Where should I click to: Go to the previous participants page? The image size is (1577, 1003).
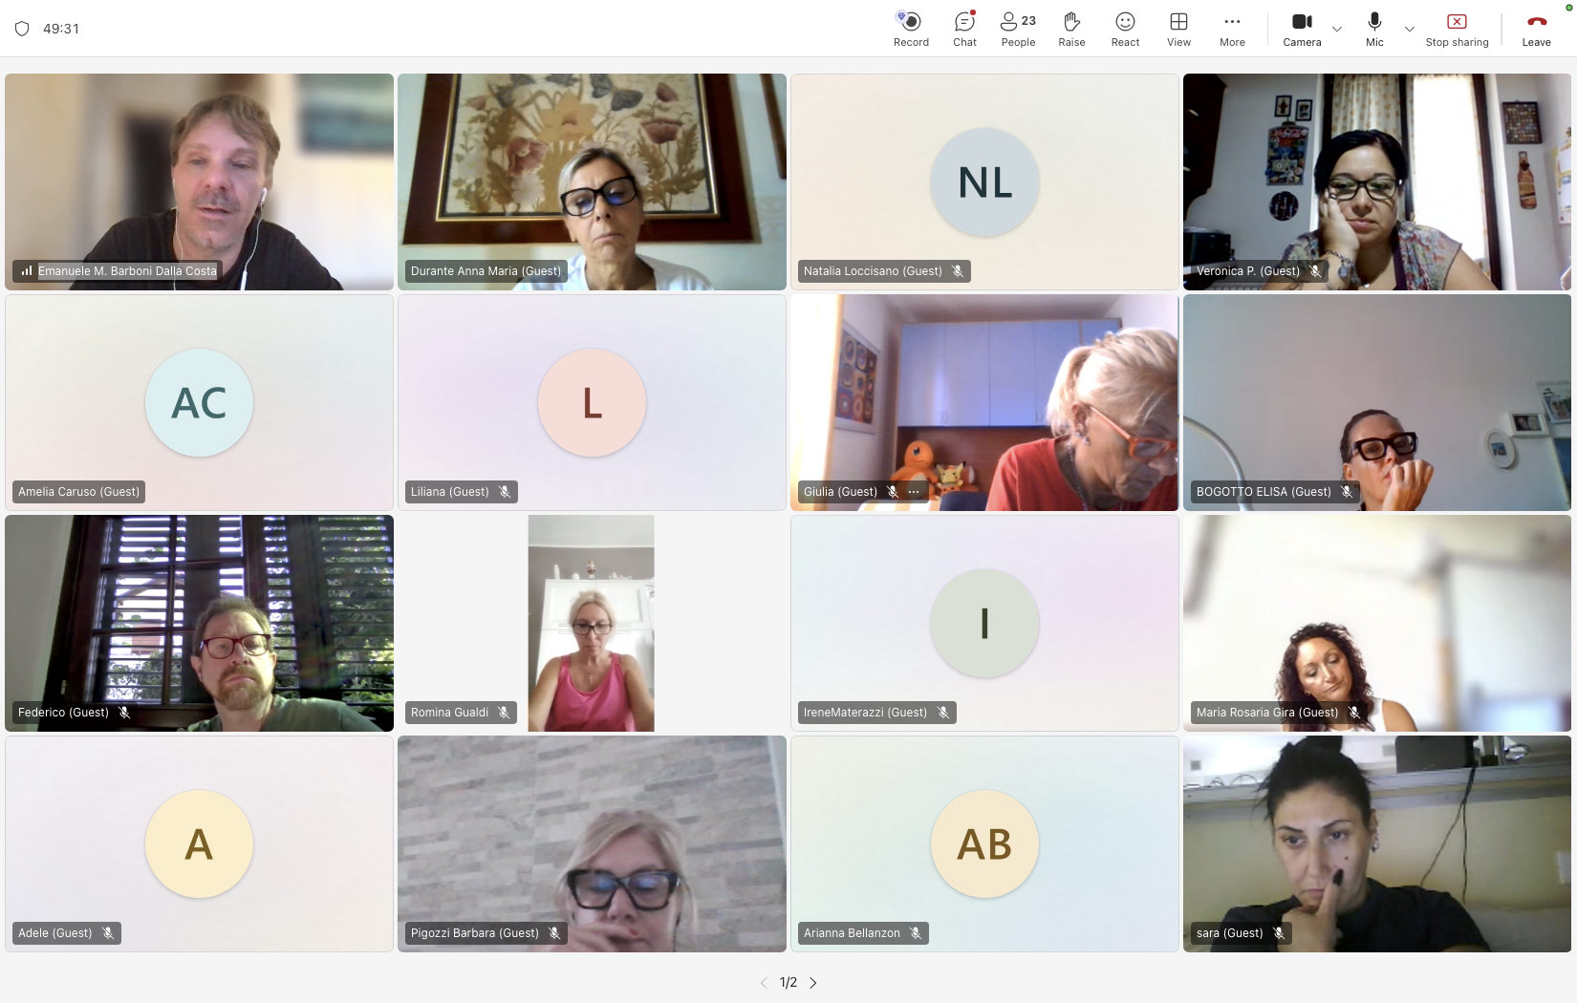pos(764,982)
